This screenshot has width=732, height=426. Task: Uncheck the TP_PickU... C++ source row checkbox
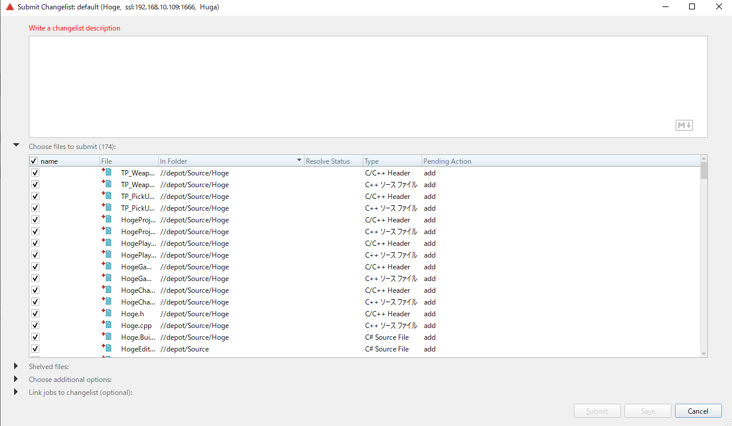(x=35, y=208)
